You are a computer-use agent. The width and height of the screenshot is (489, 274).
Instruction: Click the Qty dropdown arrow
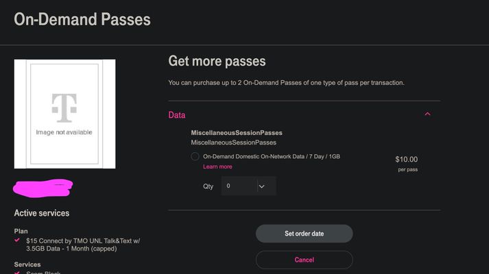click(262, 186)
